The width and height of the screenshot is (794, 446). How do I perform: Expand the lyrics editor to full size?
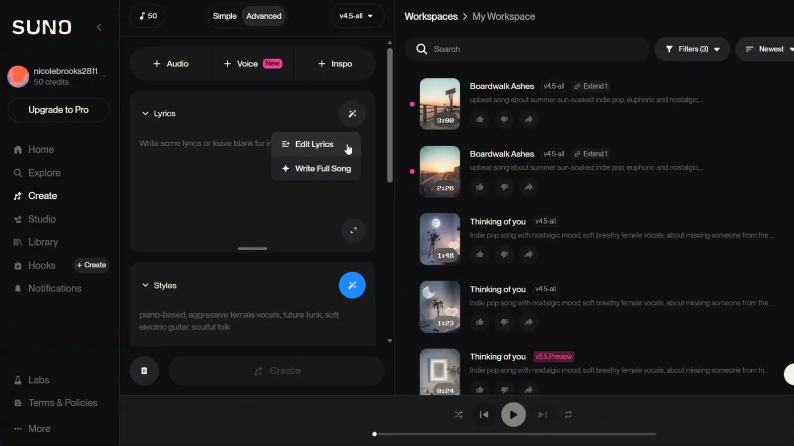point(353,230)
